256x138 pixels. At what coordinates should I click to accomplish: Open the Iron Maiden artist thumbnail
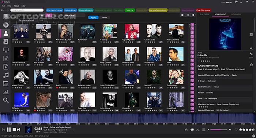pyautogui.click(x=43, y=54)
